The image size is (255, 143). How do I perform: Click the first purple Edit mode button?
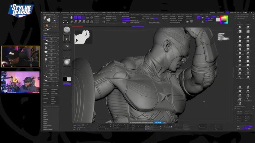point(75,17)
